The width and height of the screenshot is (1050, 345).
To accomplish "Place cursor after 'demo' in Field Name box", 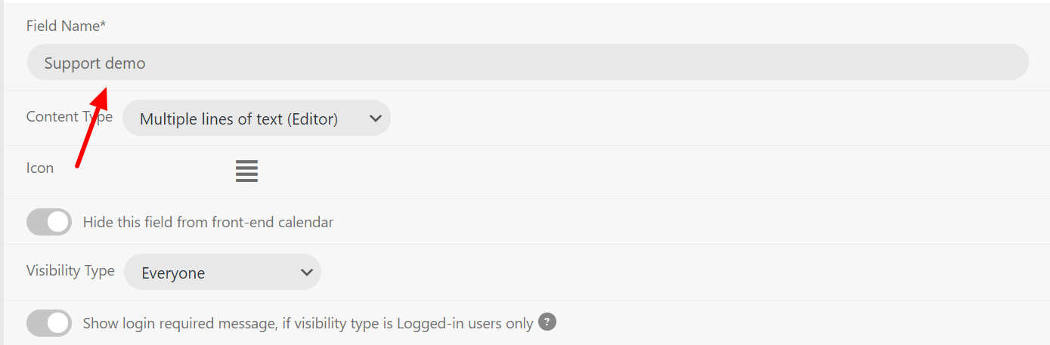I will pyautogui.click(x=147, y=63).
